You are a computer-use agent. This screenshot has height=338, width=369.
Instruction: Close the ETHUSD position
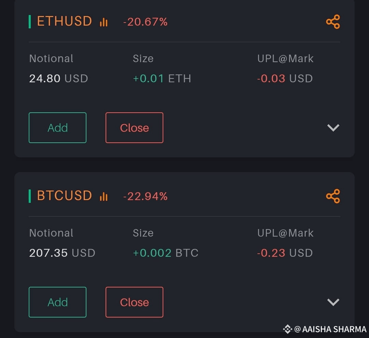[x=134, y=128]
